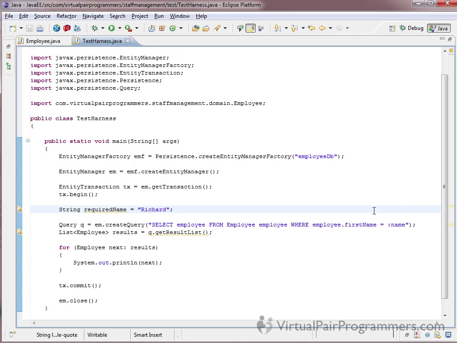Open the Source menu

[x=42, y=16]
